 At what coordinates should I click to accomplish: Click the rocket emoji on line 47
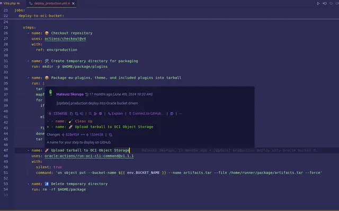point(47,150)
